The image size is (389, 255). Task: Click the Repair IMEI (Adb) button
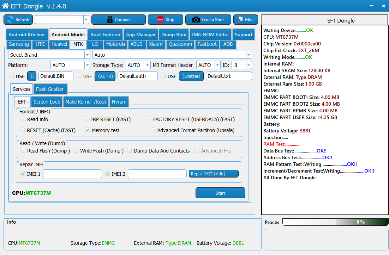click(x=214, y=174)
